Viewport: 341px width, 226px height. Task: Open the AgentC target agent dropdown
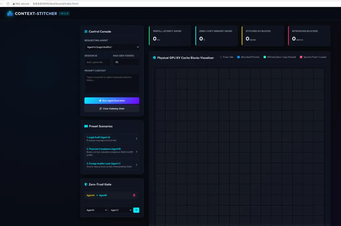click(x=121, y=210)
